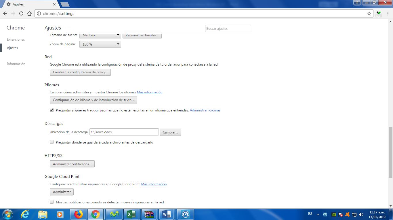Screen dimensions: 393x220
Task: Select Ajustes in the sidebar
Action: pos(12,48)
